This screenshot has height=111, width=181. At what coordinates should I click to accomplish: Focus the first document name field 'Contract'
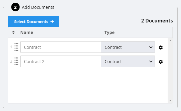[x=61, y=47]
